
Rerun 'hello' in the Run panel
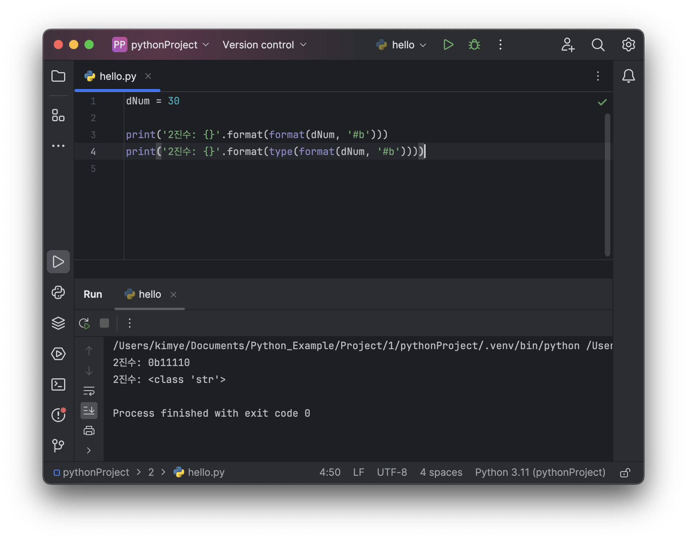84,323
